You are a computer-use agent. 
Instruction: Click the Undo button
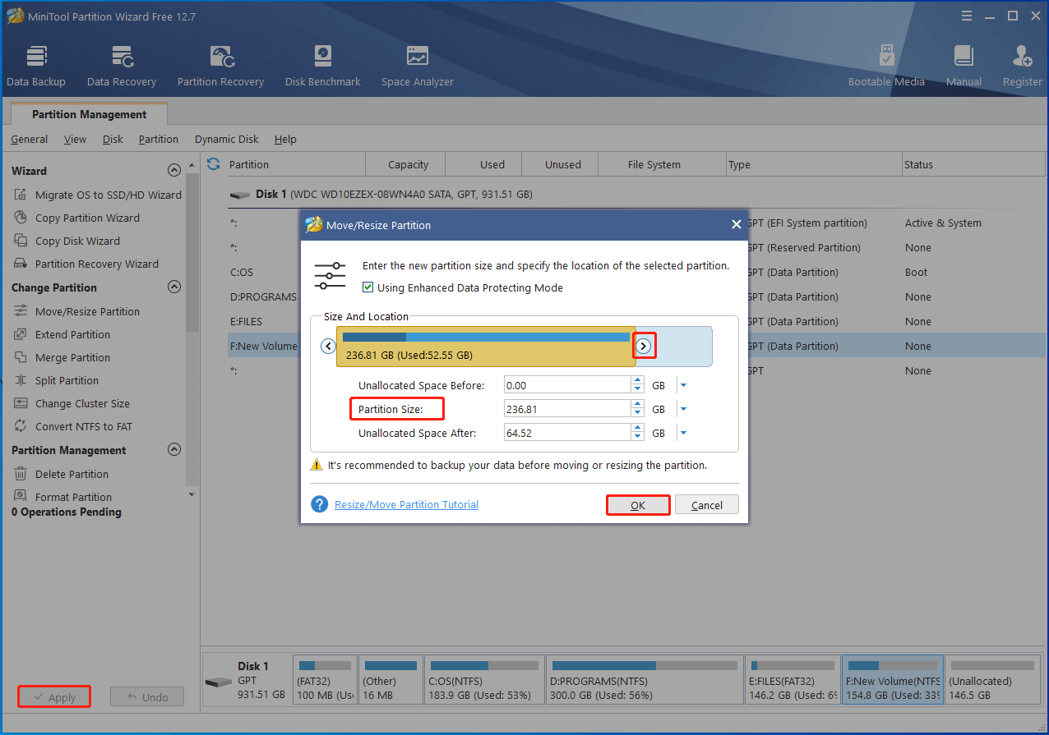147,697
